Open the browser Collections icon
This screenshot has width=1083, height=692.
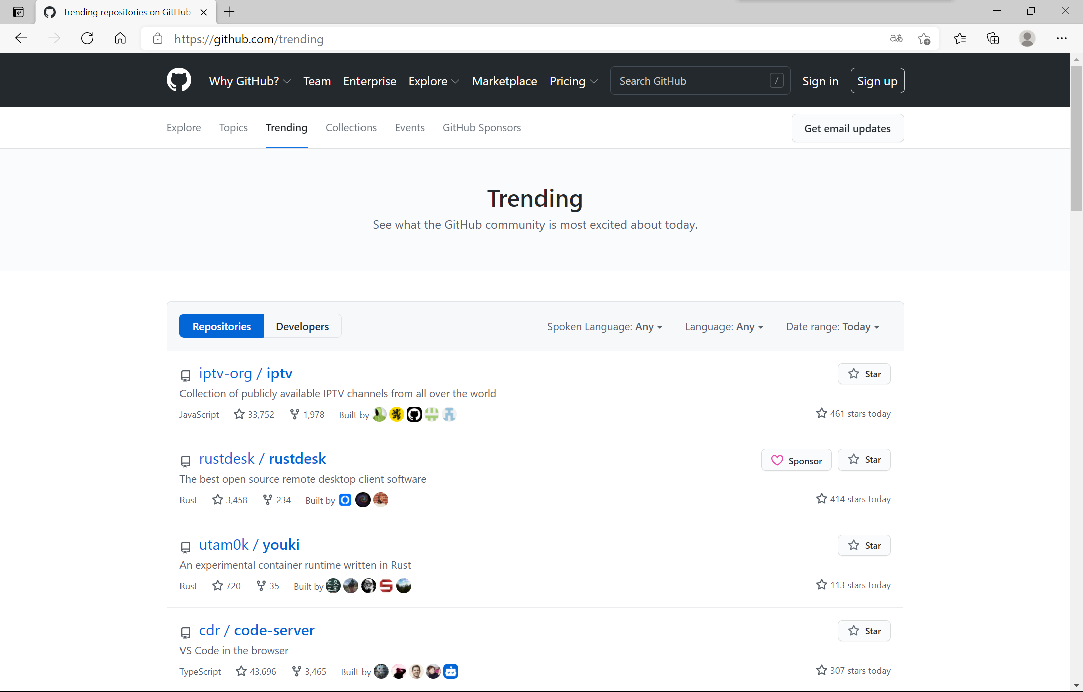point(993,39)
